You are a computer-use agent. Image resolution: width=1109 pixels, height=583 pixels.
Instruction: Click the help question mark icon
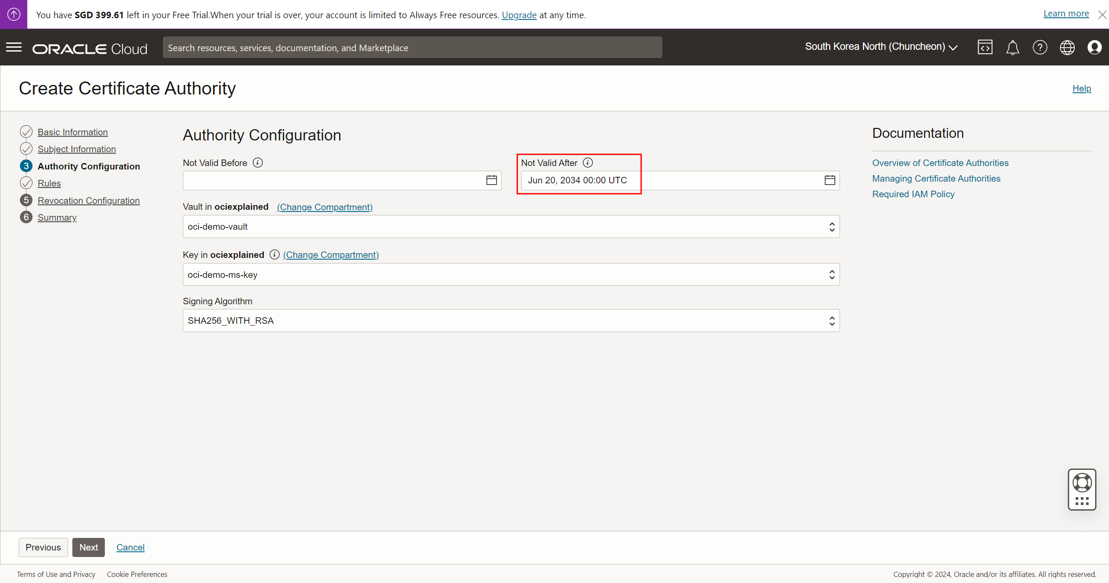[1040, 47]
